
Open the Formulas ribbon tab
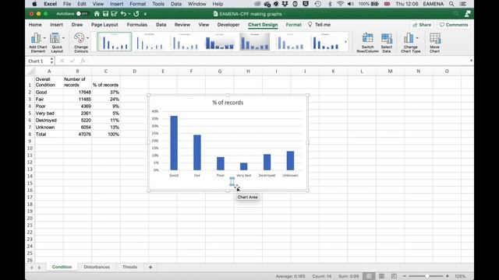pyautogui.click(x=137, y=24)
